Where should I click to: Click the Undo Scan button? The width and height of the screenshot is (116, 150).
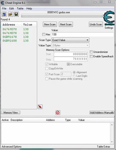tap(96, 24)
